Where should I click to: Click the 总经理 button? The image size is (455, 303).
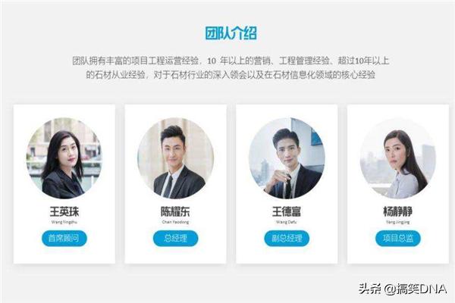176,239
